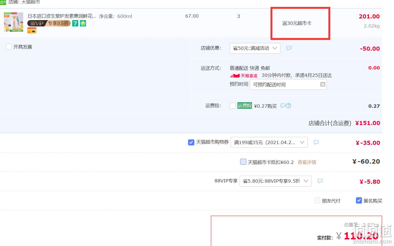Image resolution: width=394 pixels, height=246 pixels.
Task: Click the 天猫直送 logo
Action: point(244,75)
